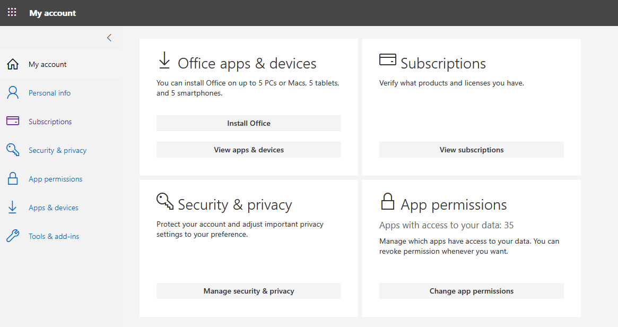Click the wrench icon beside Tools & add-ins
This screenshot has height=327, width=618.
pos(13,236)
